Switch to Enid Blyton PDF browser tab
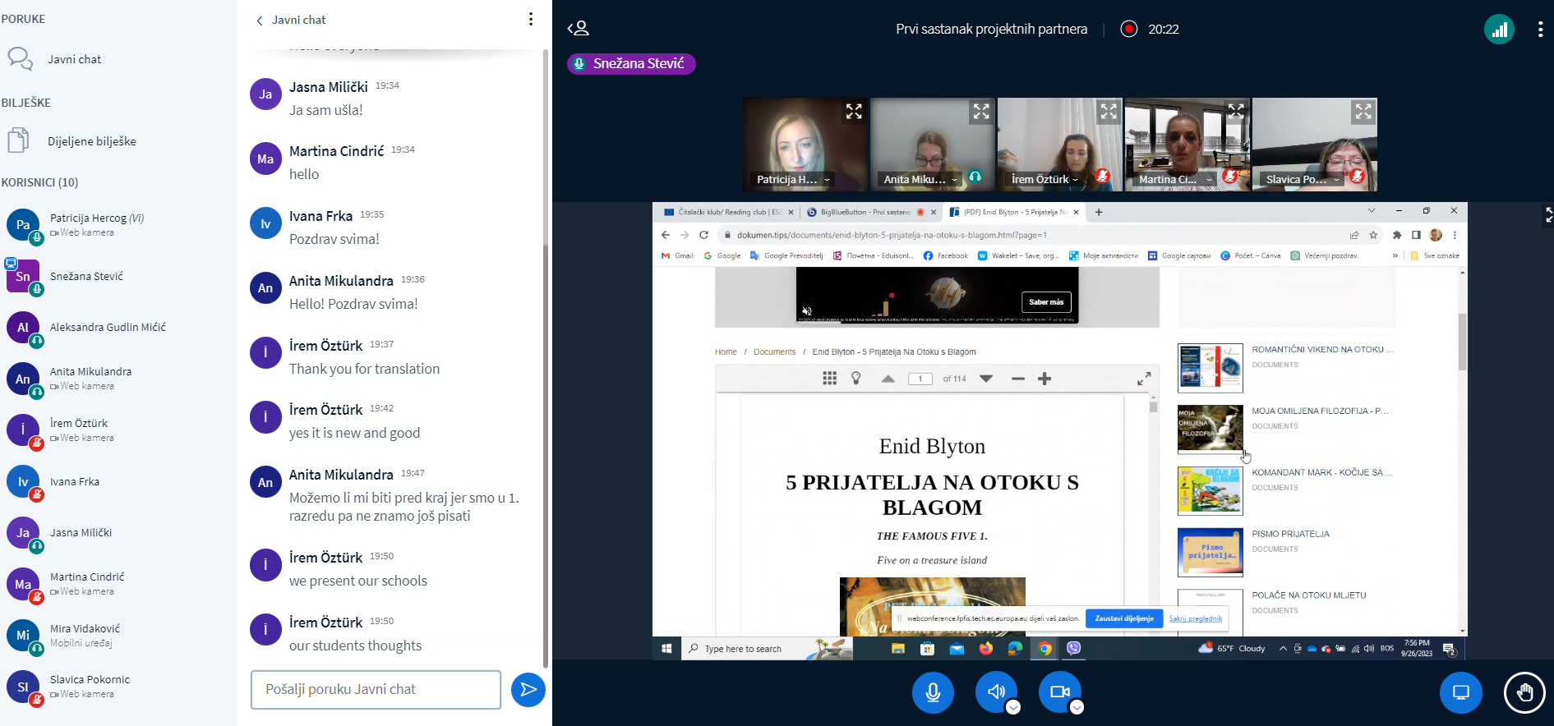Viewport: 1554px width, 726px height. click(1014, 212)
